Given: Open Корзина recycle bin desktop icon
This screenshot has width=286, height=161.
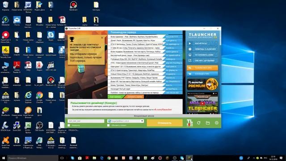Looking at the screenshot, I should [6, 6].
